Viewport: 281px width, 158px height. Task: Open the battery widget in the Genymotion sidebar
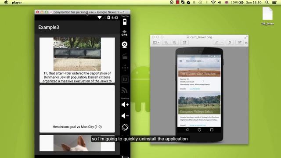click(125, 22)
